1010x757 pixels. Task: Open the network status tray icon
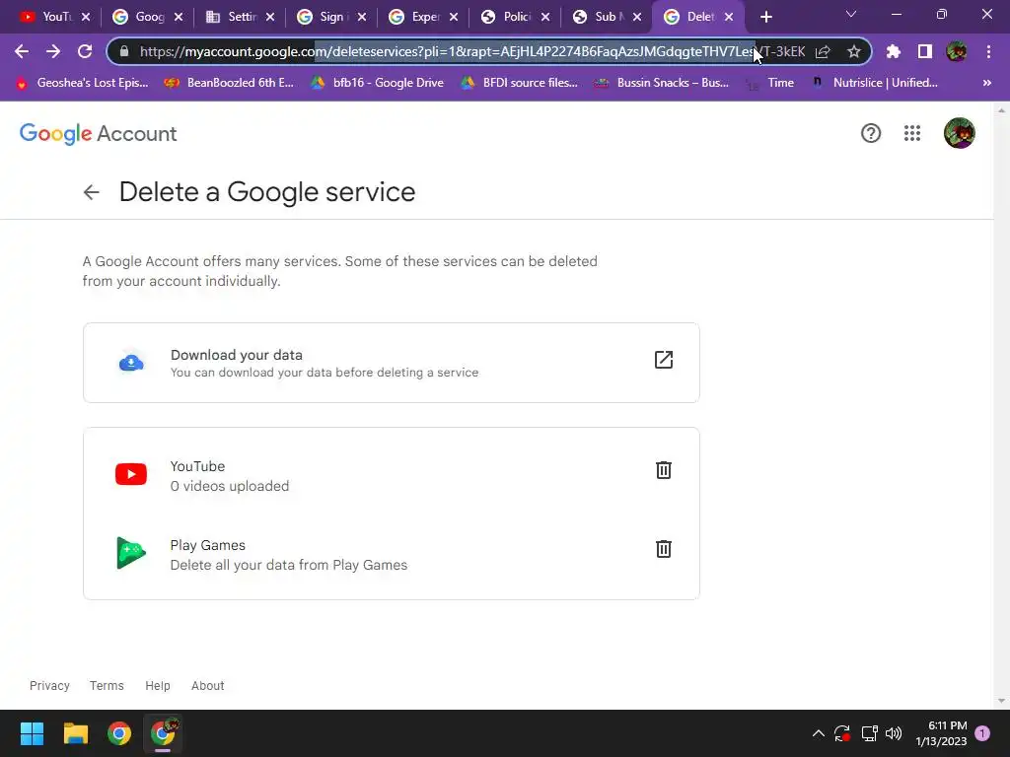(869, 733)
